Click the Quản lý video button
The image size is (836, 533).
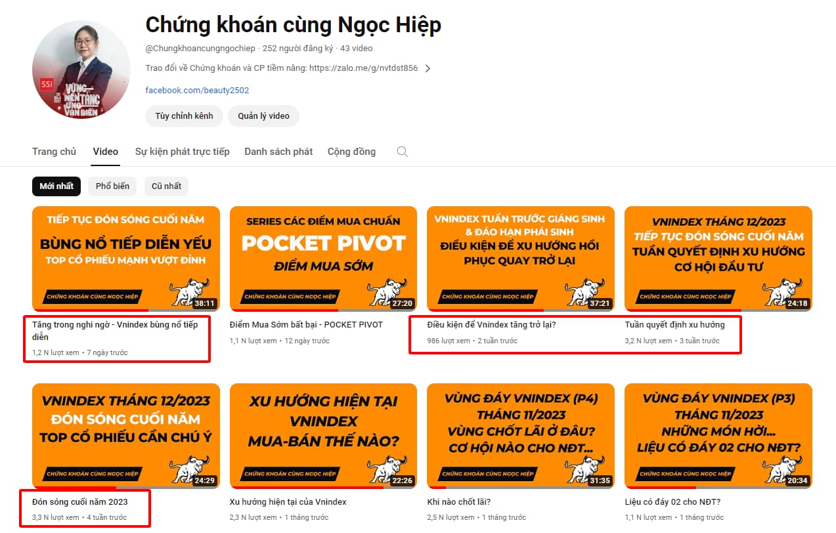[x=263, y=116]
